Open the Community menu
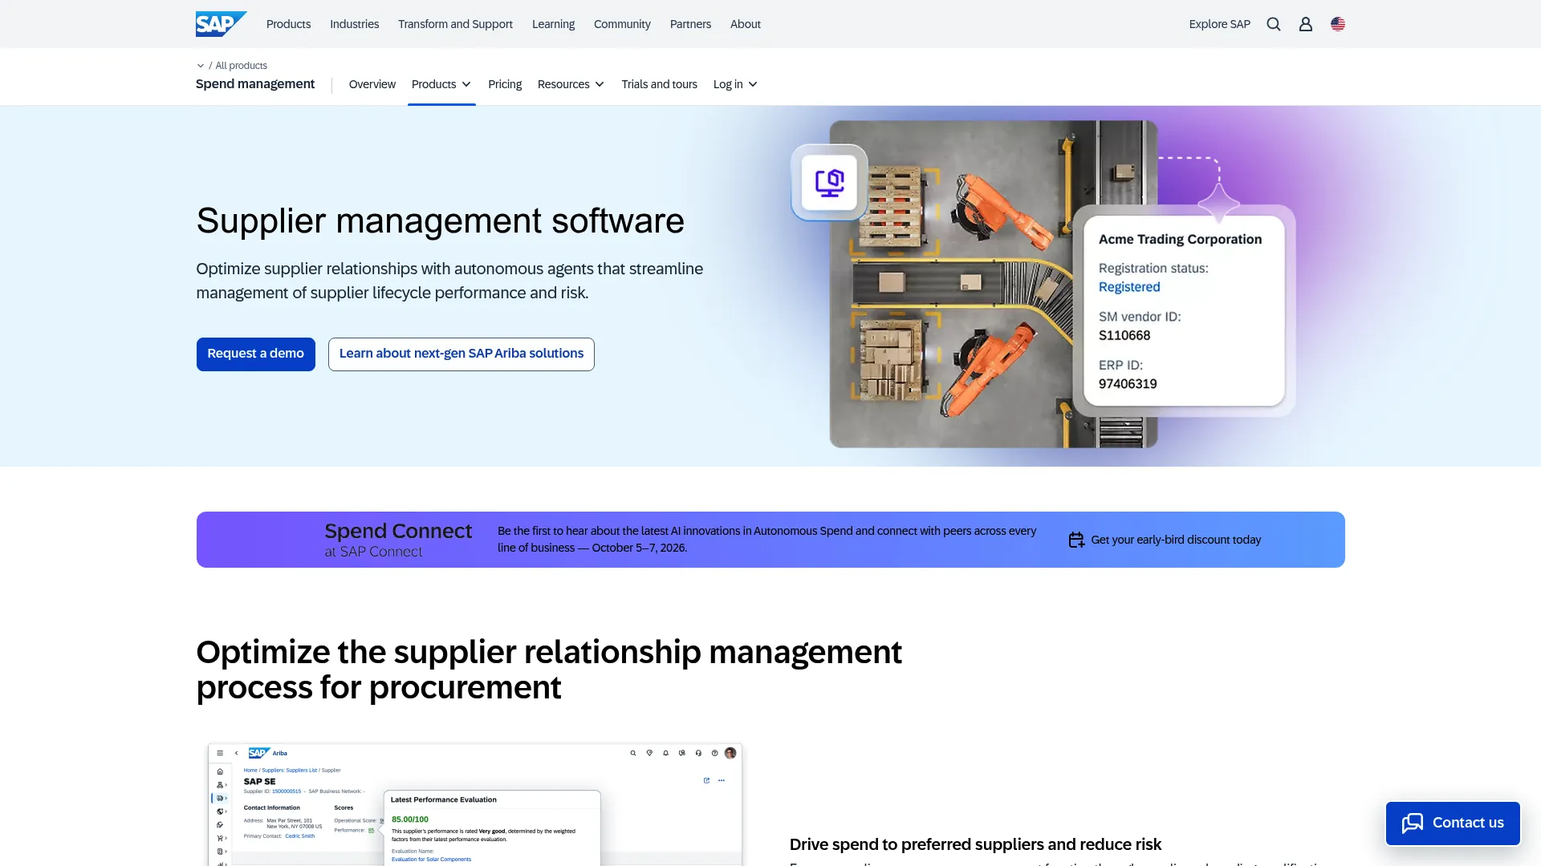 coord(622,24)
